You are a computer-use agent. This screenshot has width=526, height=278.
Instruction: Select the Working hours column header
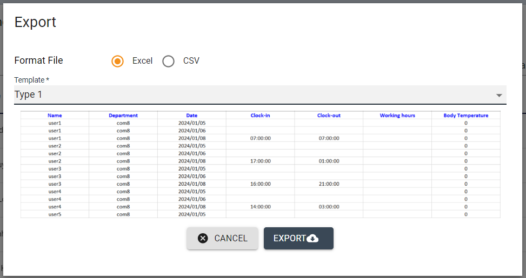[397, 116]
